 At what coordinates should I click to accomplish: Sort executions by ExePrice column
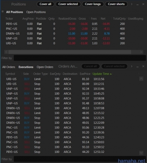[x=85, y=74]
